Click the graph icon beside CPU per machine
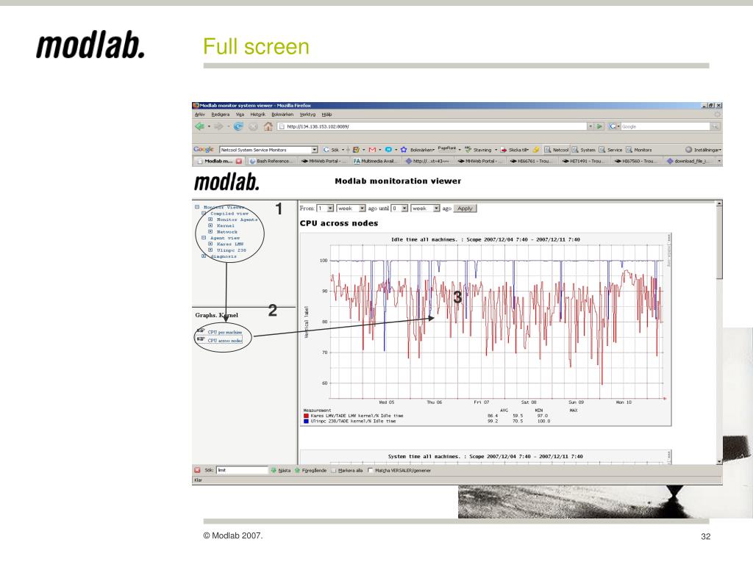 [201, 331]
